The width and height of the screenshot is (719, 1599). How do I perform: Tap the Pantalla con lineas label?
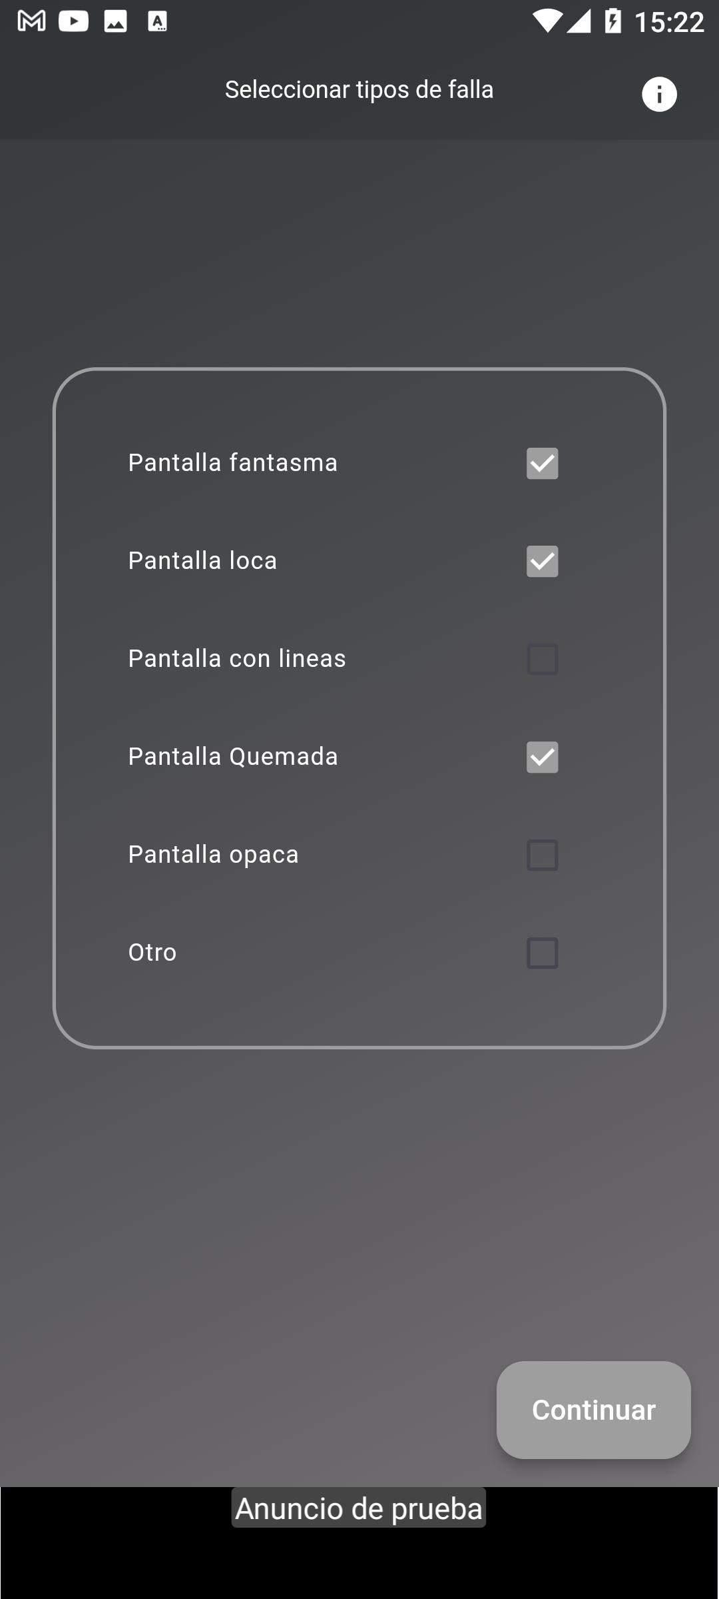pos(237,659)
